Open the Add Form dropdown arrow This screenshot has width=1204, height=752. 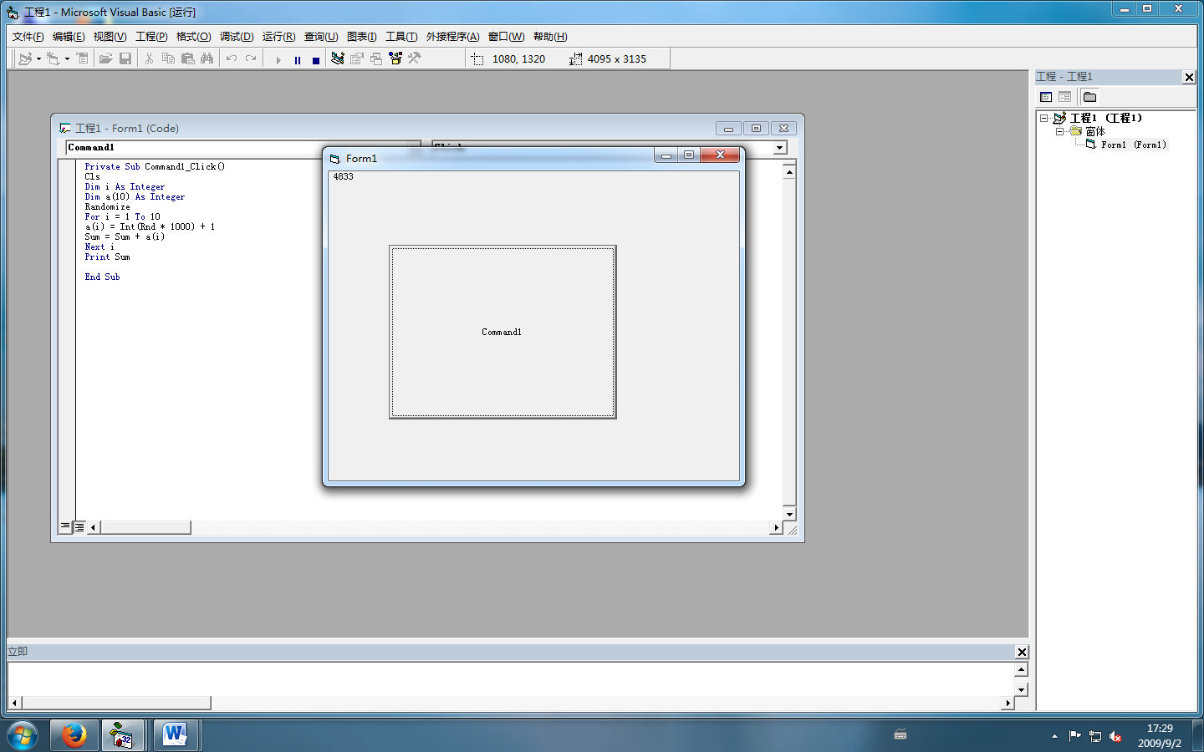67,58
